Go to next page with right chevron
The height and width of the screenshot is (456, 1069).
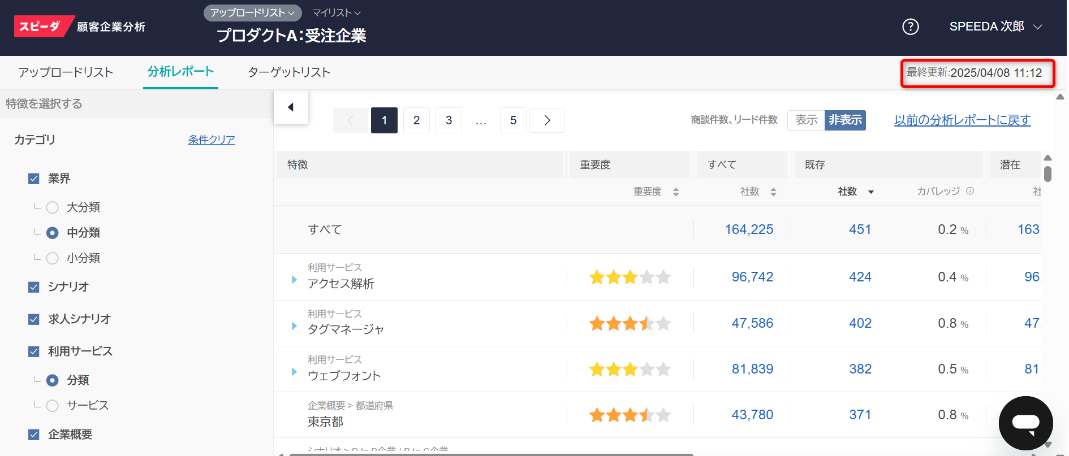pyautogui.click(x=546, y=120)
